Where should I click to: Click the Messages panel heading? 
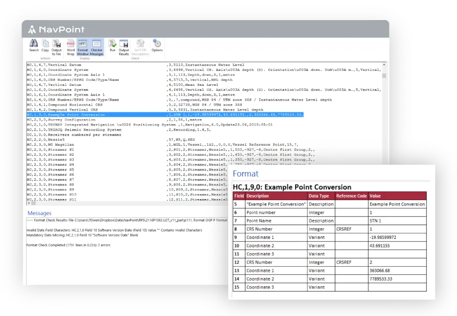[x=39, y=213]
